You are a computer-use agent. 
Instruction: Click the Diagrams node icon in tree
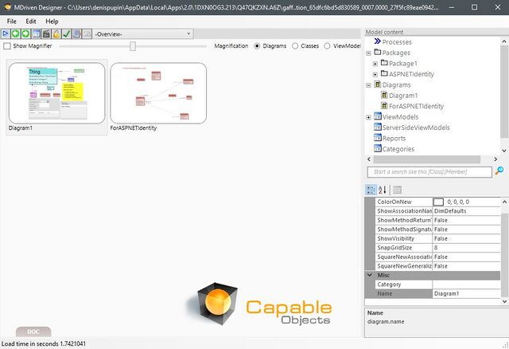point(377,84)
